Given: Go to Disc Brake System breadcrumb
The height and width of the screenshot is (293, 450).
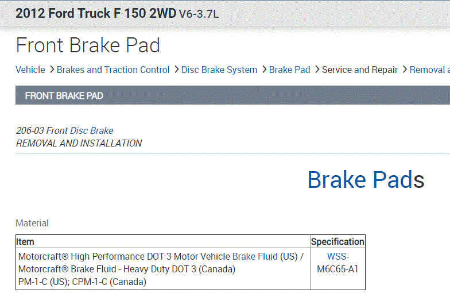Looking at the screenshot, I should point(219,70).
